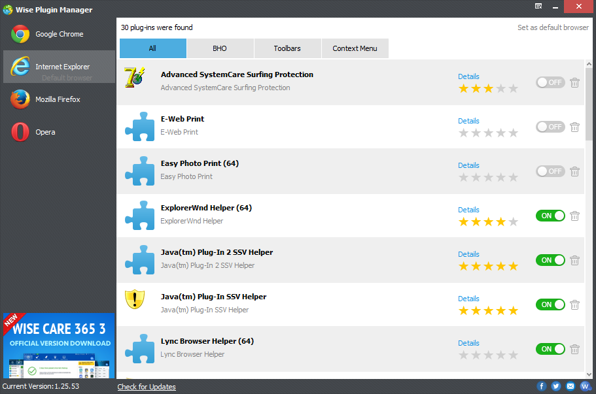The height and width of the screenshot is (394, 596).
Task: Delete ExplorerWnd Helper (64) via trash icon
Action: pos(574,216)
